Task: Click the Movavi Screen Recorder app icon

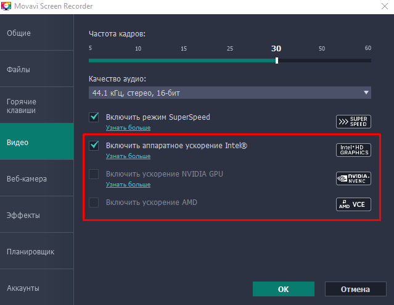Action: point(6,6)
